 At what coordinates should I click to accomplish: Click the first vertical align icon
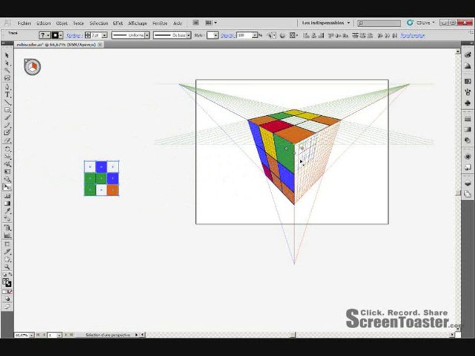point(331,36)
